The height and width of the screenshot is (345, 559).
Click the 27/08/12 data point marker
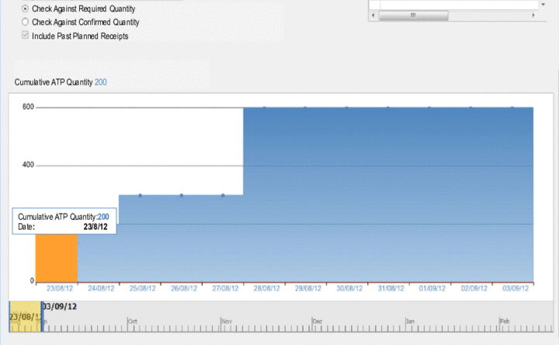(x=223, y=195)
